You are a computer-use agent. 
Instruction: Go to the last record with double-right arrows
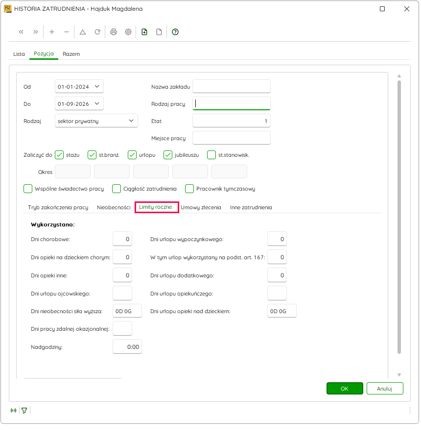pyautogui.click(x=36, y=32)
